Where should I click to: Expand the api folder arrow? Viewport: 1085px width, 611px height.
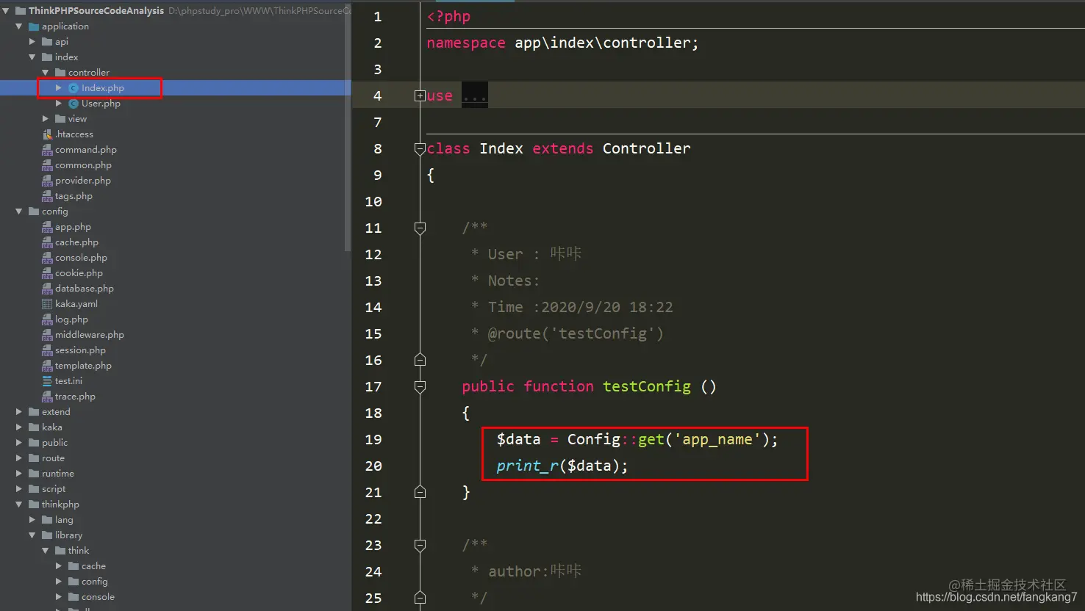(32, 41)
